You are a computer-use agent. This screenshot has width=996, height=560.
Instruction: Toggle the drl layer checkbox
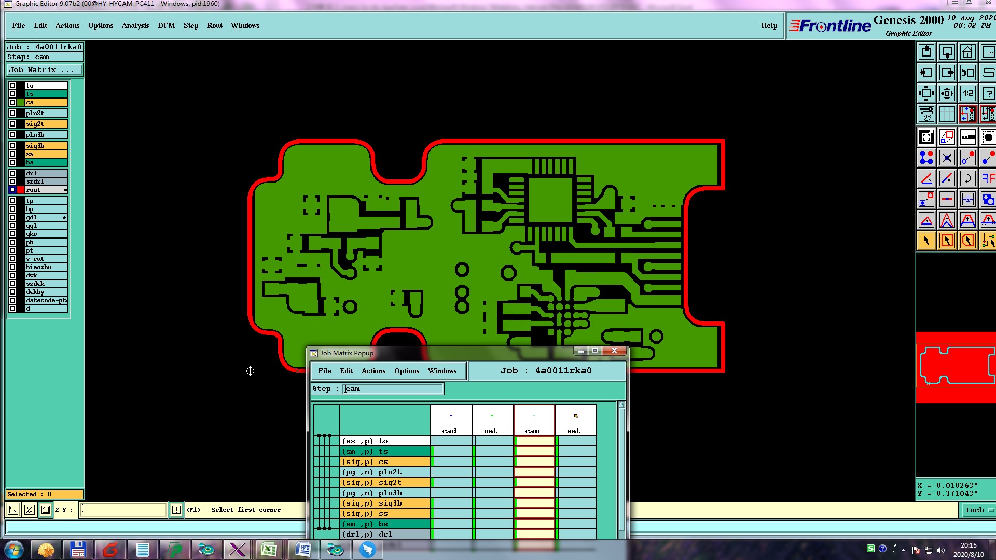[x=12, y=173]
